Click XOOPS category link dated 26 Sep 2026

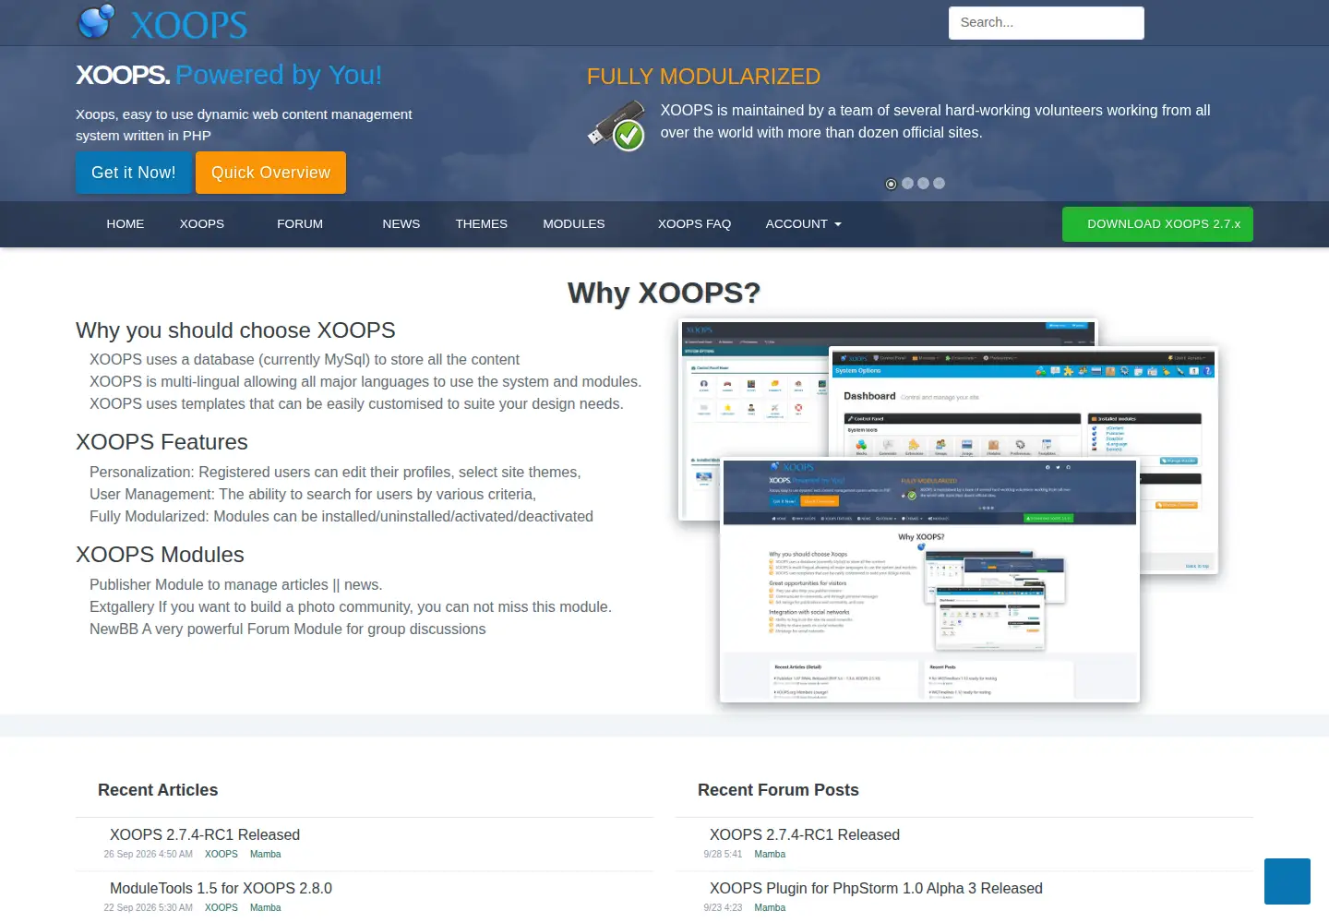click(221, 854)
